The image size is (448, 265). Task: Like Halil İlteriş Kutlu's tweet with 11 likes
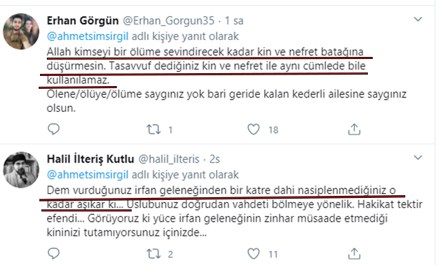253,253
